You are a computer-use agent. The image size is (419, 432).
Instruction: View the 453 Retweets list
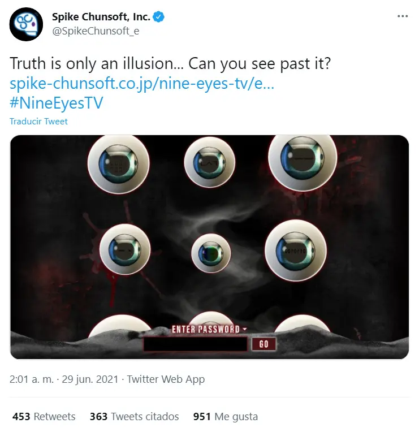(44, 417)
